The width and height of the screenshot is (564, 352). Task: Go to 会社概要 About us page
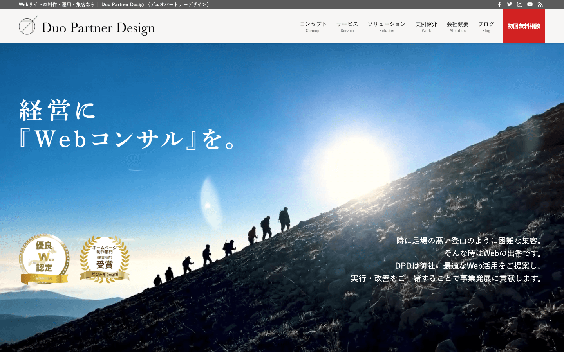point(457,27)
